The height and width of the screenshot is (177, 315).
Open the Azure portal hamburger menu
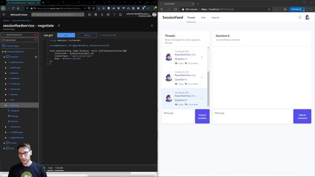pos(3,15)
